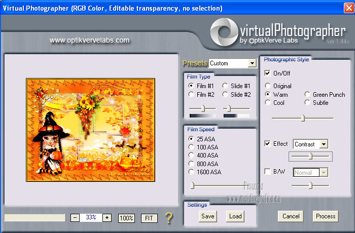Screen dimensions: 355x233
Task: Click the Save settings button
Action: click(208, 216)
